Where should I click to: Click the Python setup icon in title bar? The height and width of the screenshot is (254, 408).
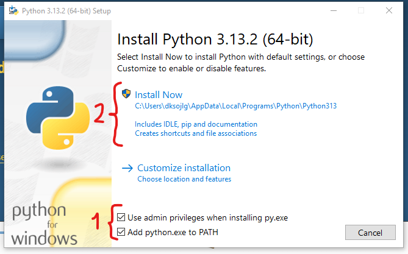[x=12, y=10]
